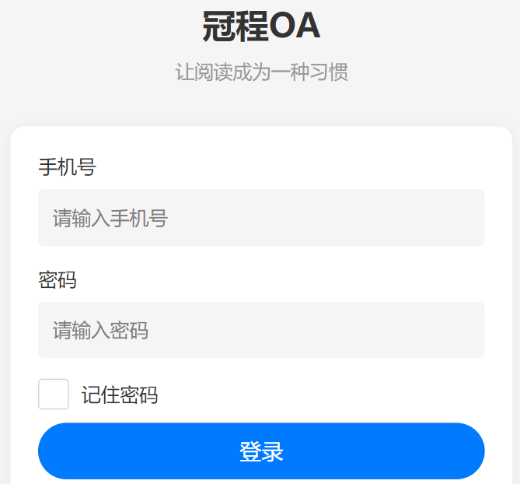Place cursor in the password box
Screen dimensions: 520x484
pos(311,330)
